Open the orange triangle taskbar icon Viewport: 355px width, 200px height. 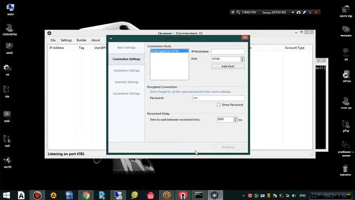pos(53,195)
